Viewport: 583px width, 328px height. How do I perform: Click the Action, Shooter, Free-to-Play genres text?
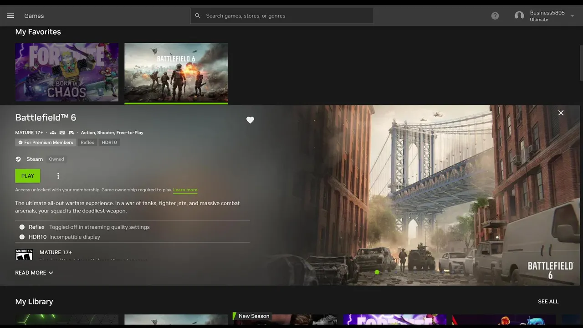click(x=112, y=133)
